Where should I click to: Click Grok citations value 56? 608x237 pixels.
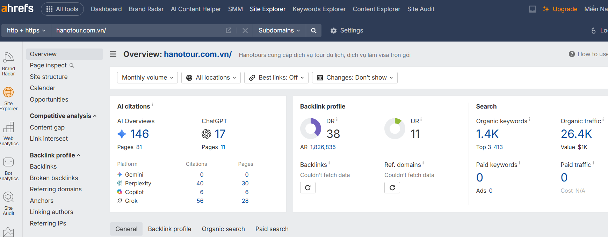point(200,201)
